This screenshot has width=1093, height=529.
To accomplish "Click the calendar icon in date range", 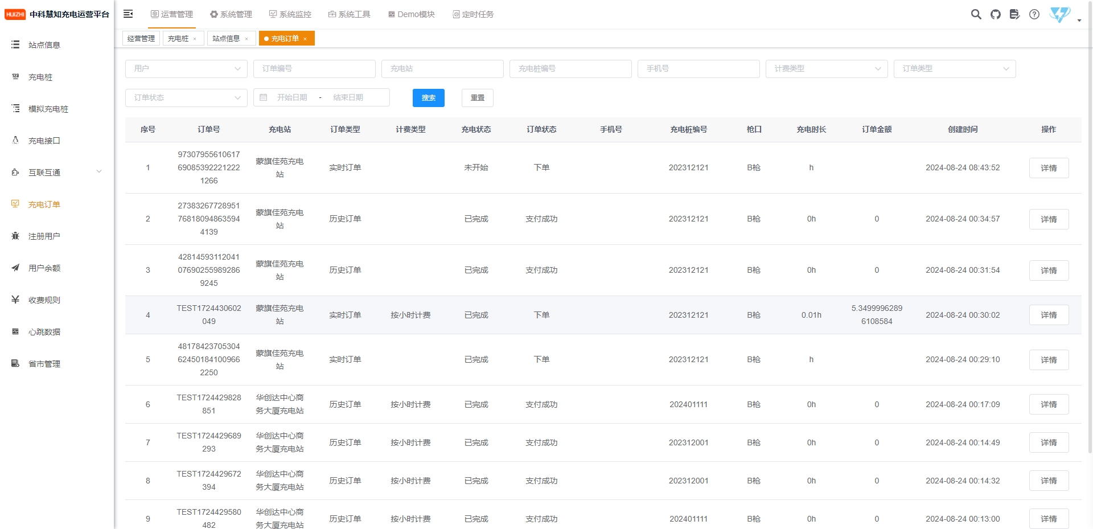I will (263, 97).
